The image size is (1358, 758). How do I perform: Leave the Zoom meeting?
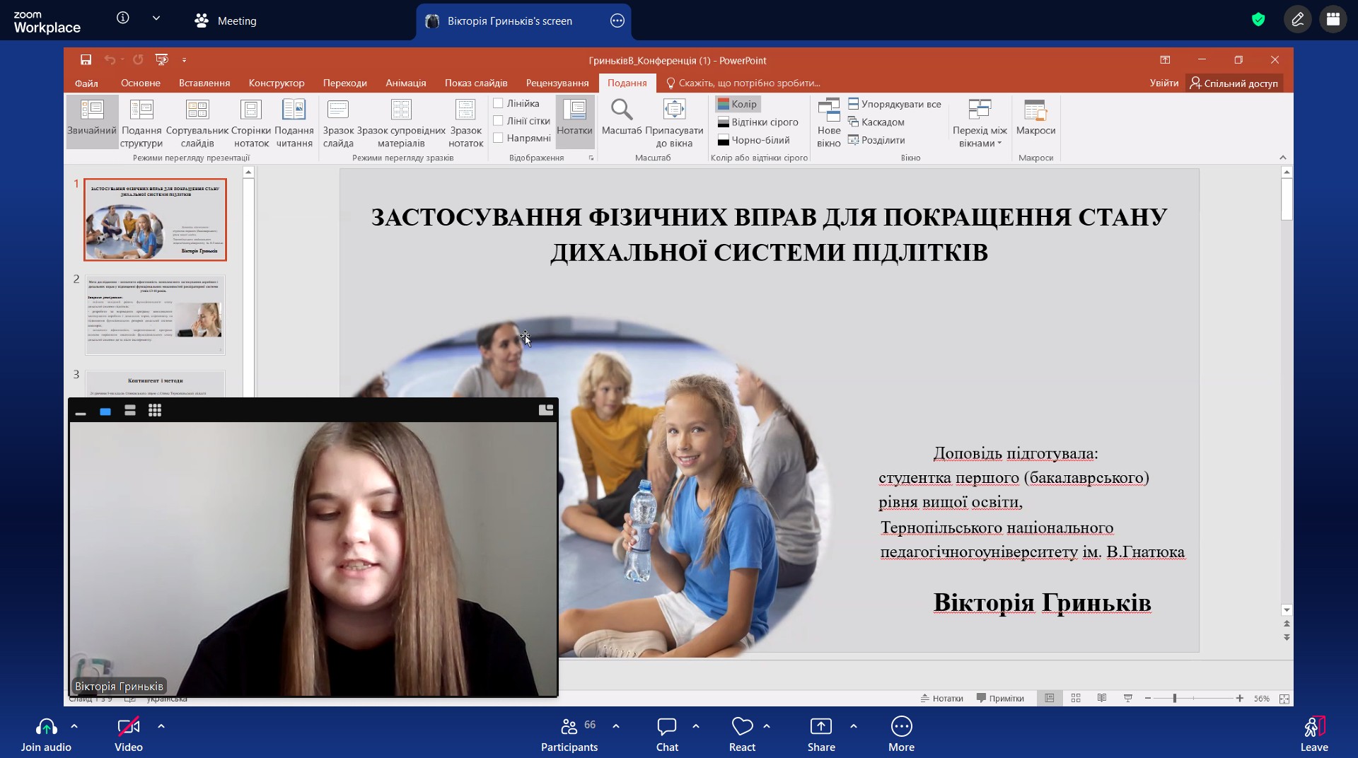(x=1314, y=734)
